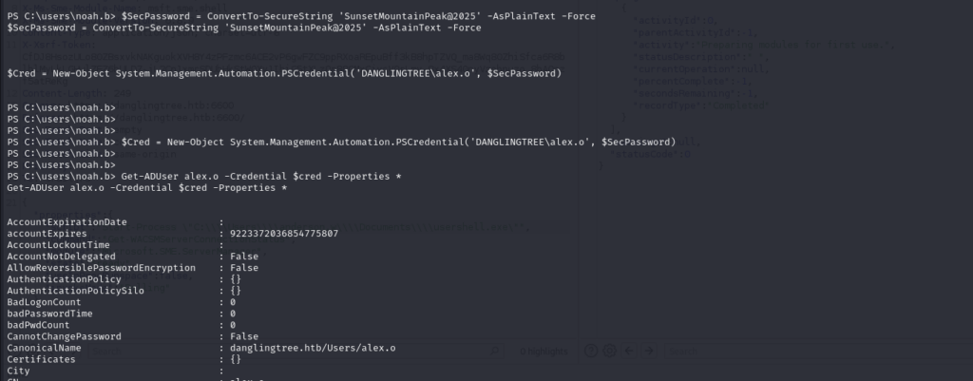Click the faint X-Xsrf-Token header text
Image resolution: width=973 pixels, height=381 pixels.
coord(59,45)
